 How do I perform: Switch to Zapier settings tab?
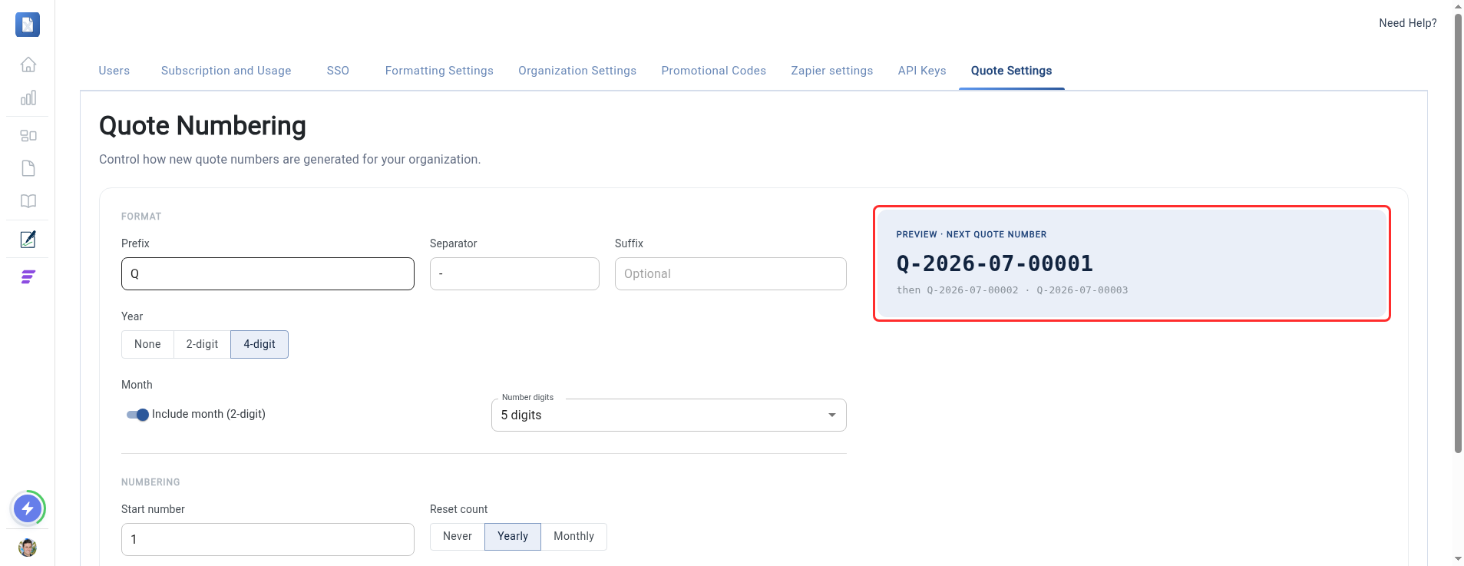832,71
